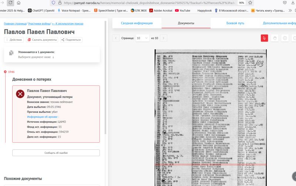
Task: Click the Поделиться share button
Action: pyautogui.click(x=71, y=40)
